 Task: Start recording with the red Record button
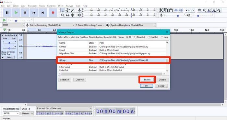coord(53,13)
